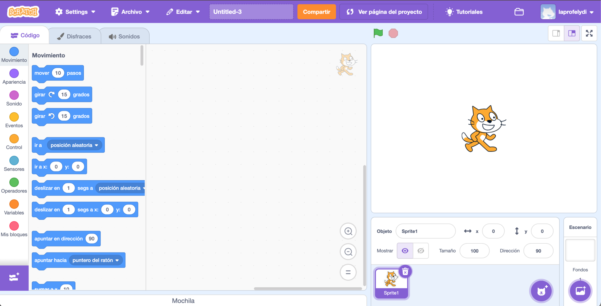Hide the sprite with crossed-eye icon
The image size is (601, 306).
(x=421, y=251)
